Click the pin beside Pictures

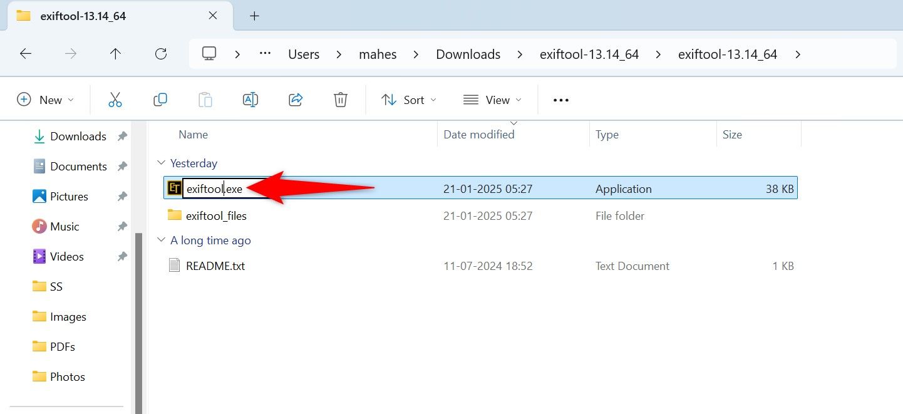pyautogui.click(x=123, y=196)
